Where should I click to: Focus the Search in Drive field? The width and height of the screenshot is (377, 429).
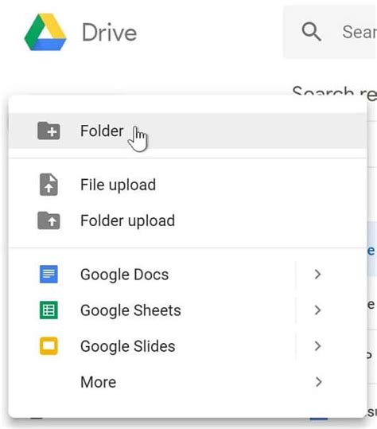330,32
